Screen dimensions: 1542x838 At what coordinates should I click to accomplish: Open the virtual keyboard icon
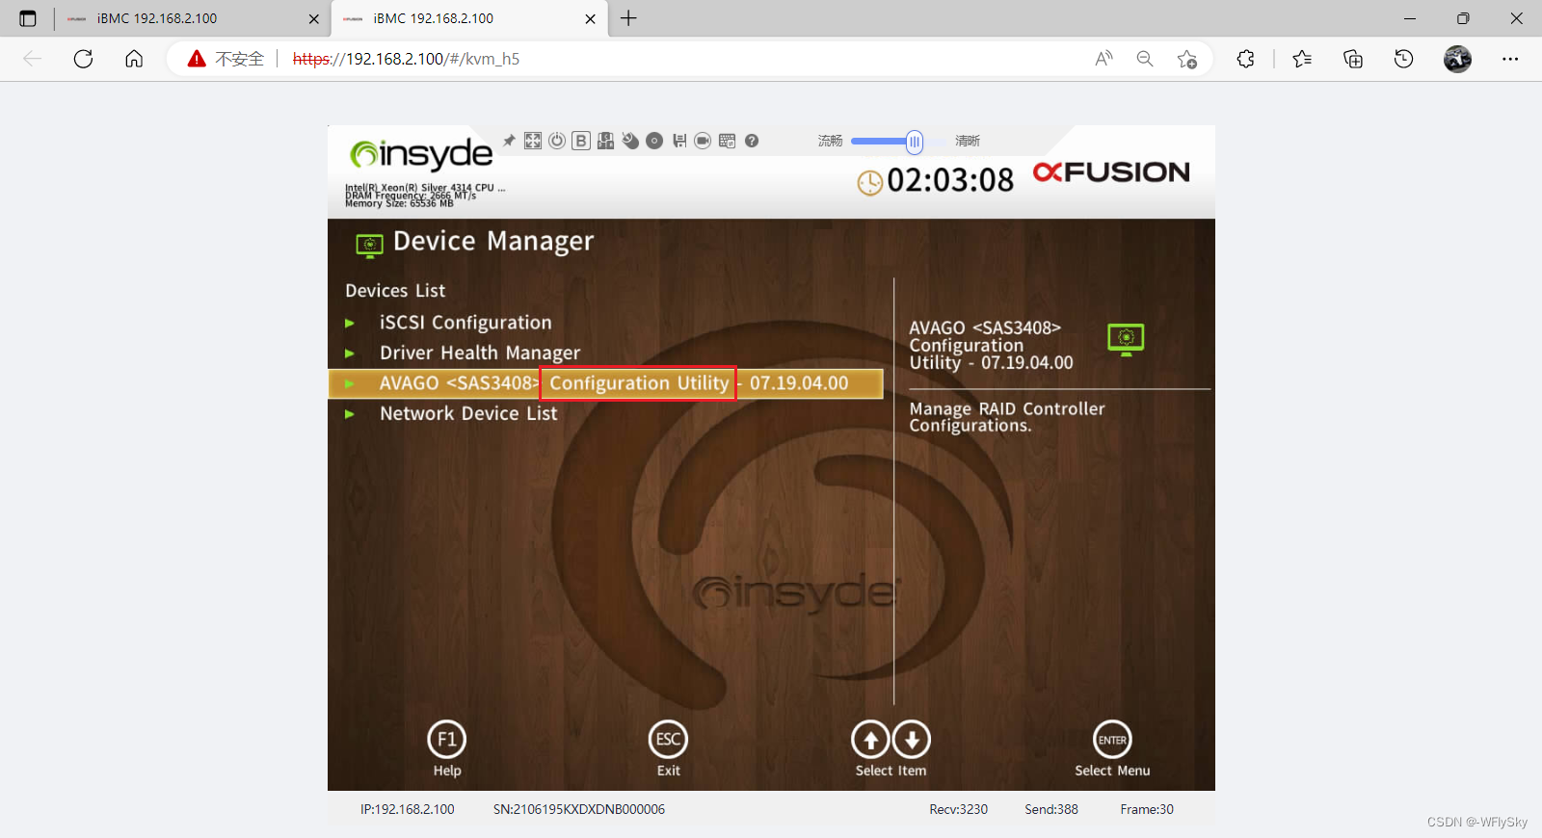click(728, 141)
